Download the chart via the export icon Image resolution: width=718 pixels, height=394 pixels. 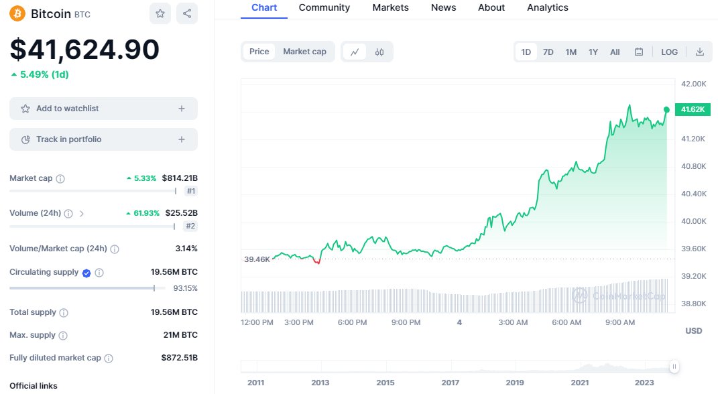coord(700,52)
